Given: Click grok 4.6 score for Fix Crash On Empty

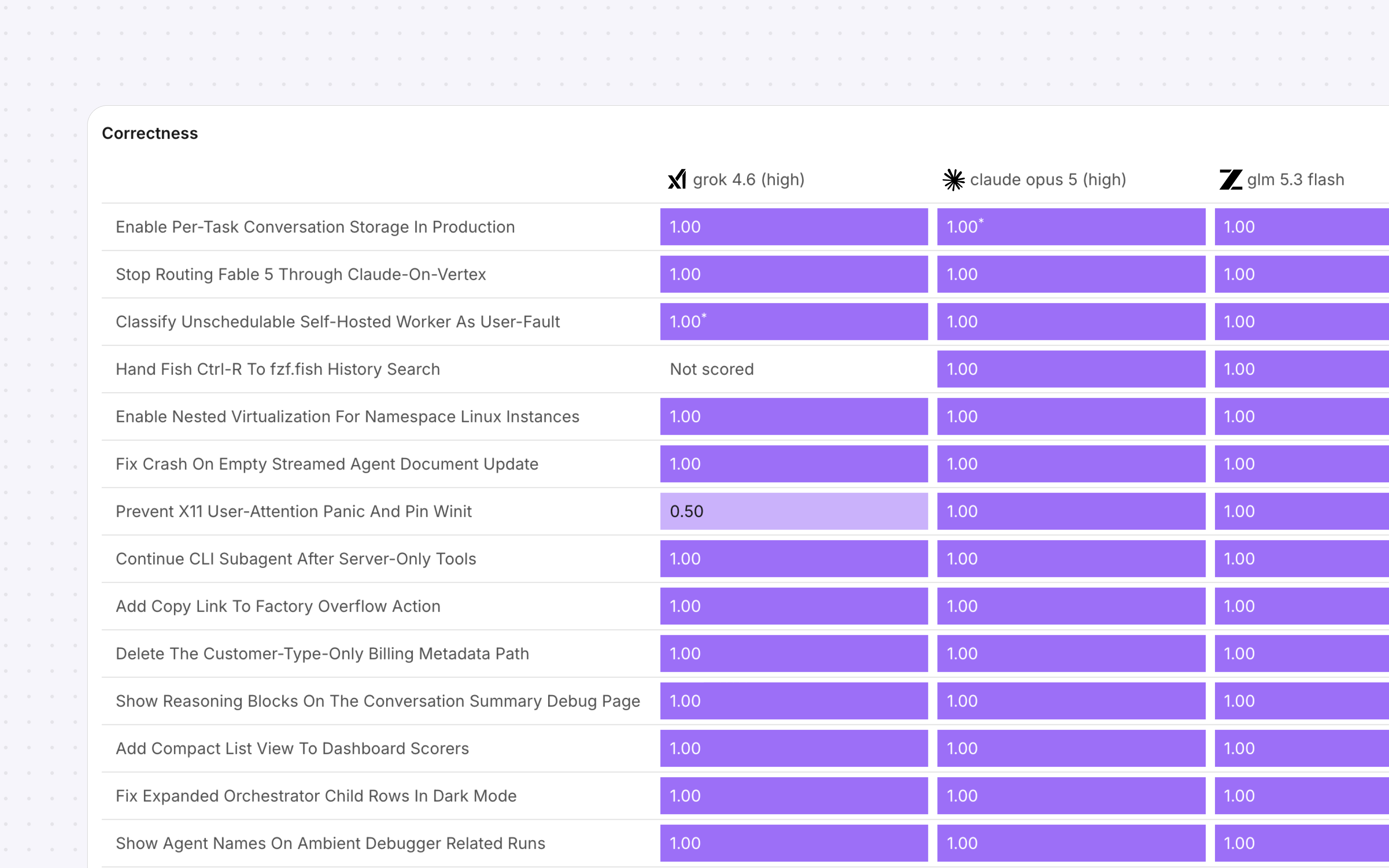Looking at the screenshot, I should 794,464.
